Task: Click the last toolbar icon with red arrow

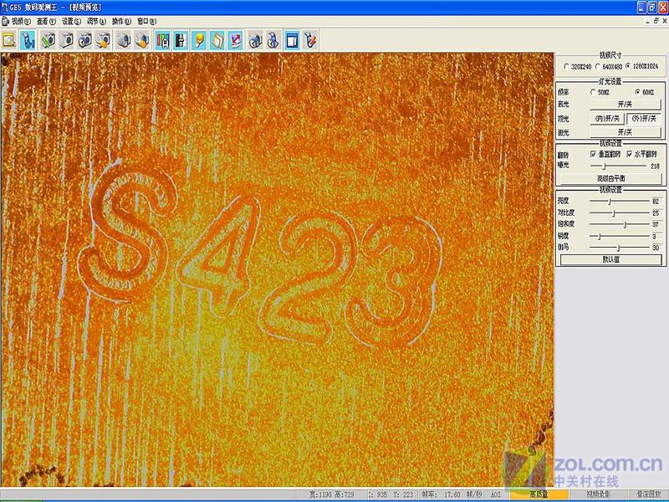Action: coord(310,40)
